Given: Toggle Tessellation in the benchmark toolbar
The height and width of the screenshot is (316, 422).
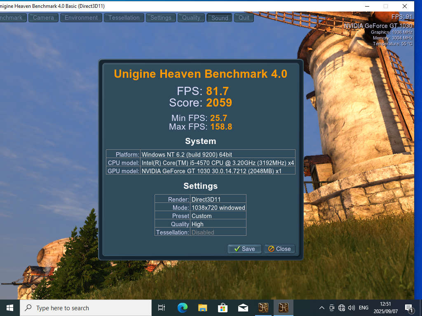Looking at the screenshot, I should click(x=124, y=18).
